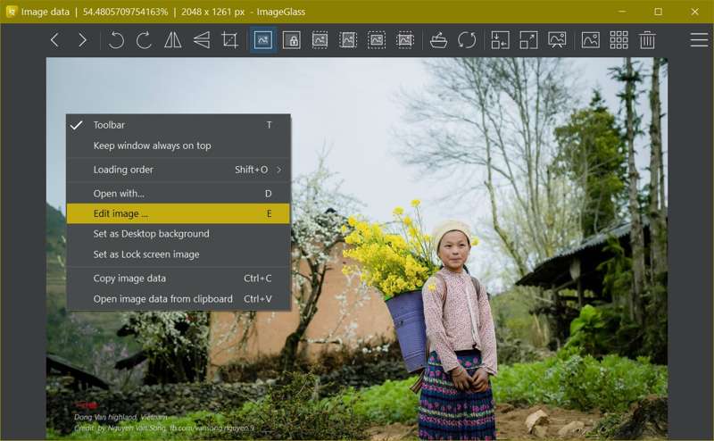Click Copy image data option
Viewport: 714px width, 441px height.
(129, 279)
